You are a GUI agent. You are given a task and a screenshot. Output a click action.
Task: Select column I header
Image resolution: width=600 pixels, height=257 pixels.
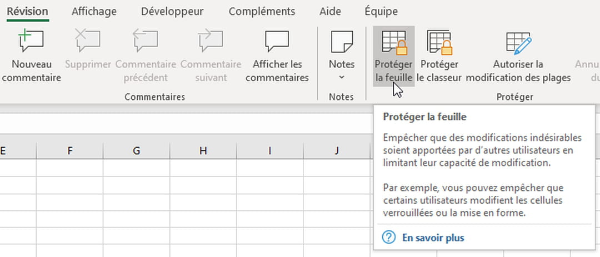270,150
